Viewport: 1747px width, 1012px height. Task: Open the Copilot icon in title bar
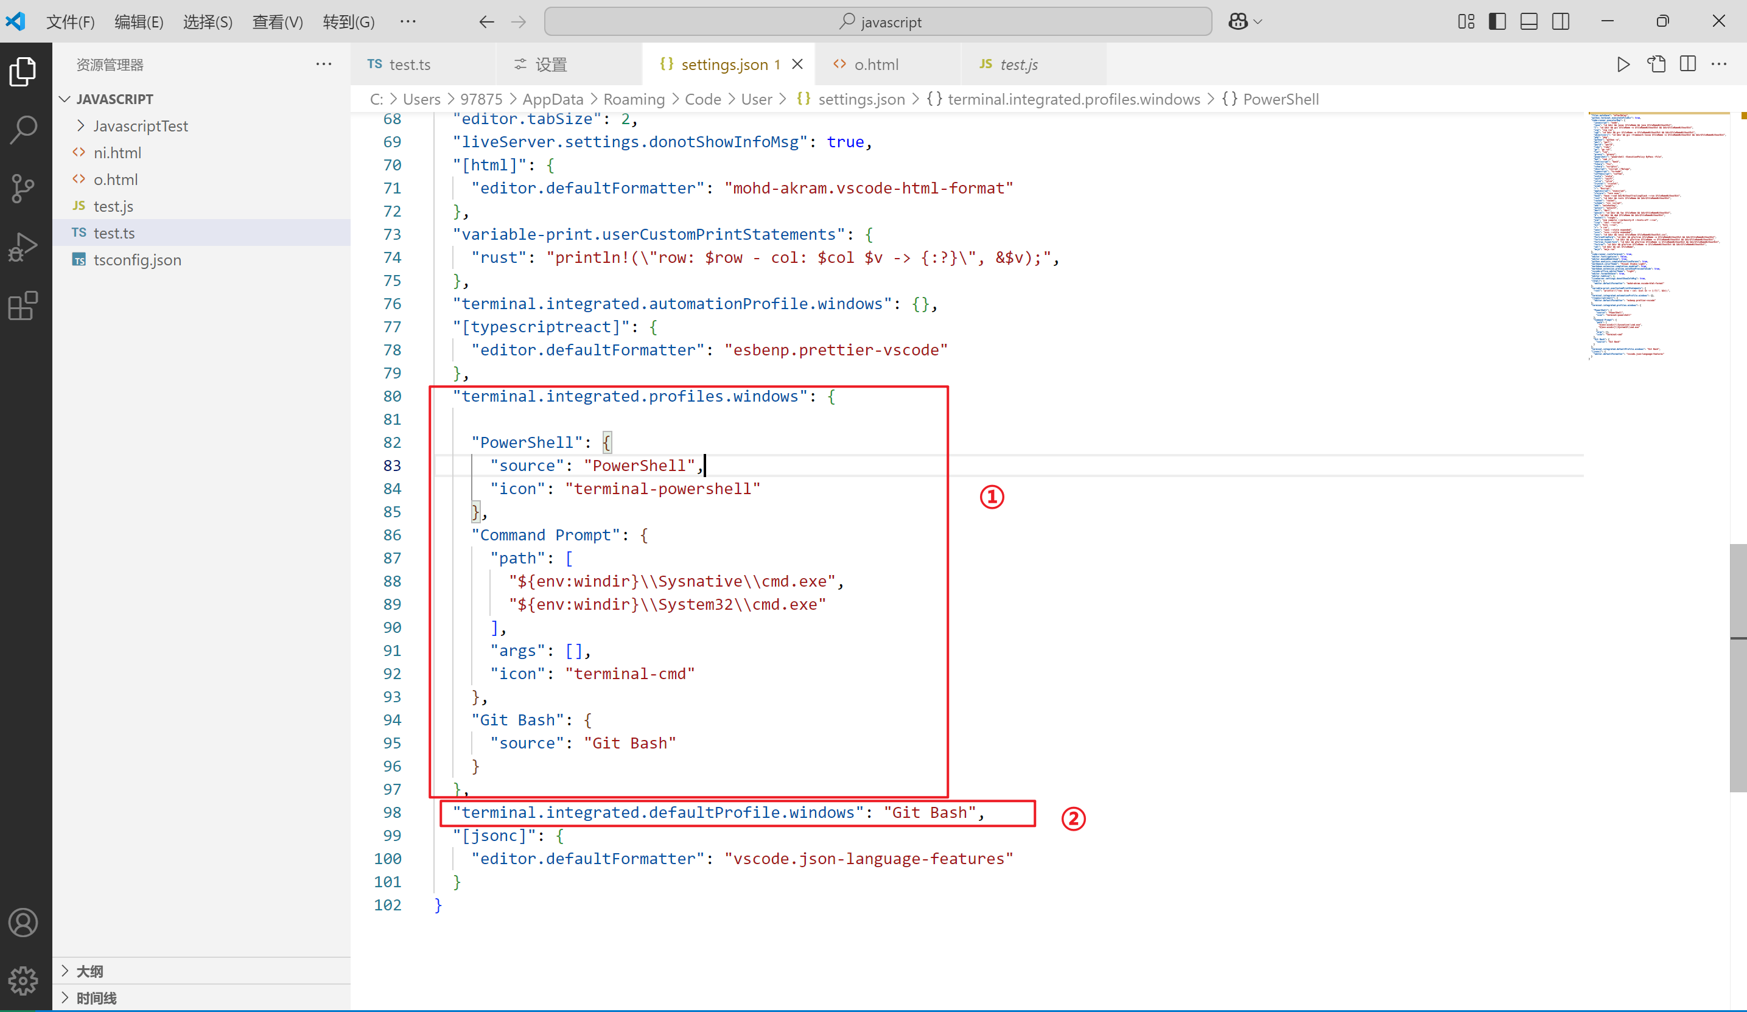click(1238, 21)
